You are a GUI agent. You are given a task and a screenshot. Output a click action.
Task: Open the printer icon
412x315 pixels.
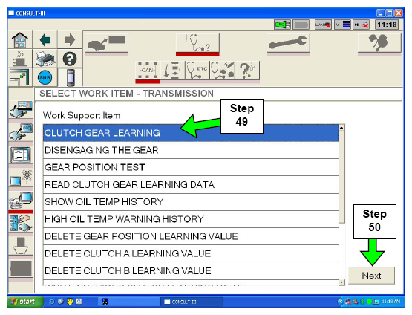tap(45, 59)
